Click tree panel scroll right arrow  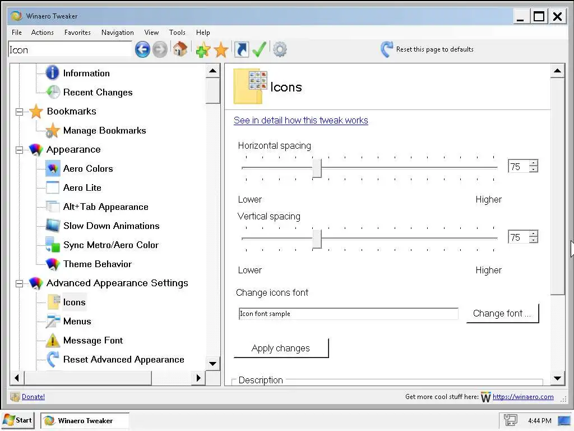tap(198, 378)
